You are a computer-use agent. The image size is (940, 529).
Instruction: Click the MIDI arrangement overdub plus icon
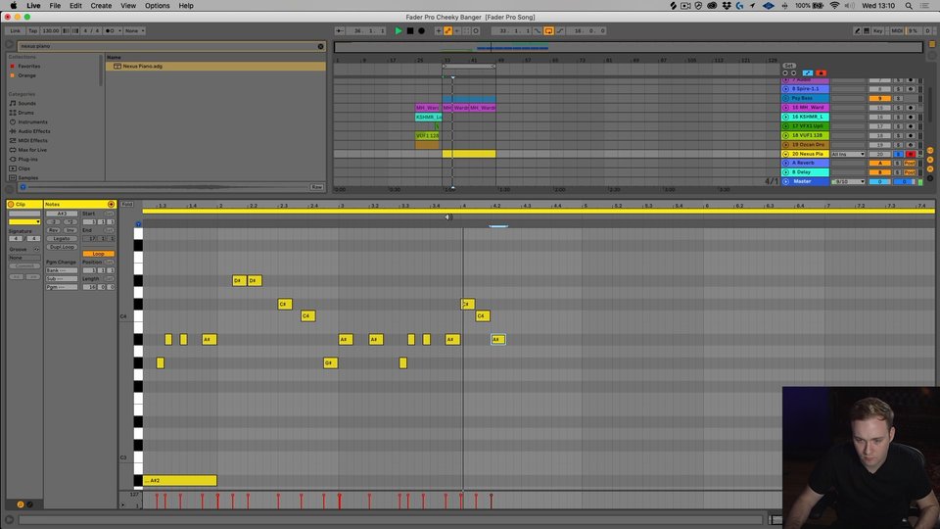(439, 30)
